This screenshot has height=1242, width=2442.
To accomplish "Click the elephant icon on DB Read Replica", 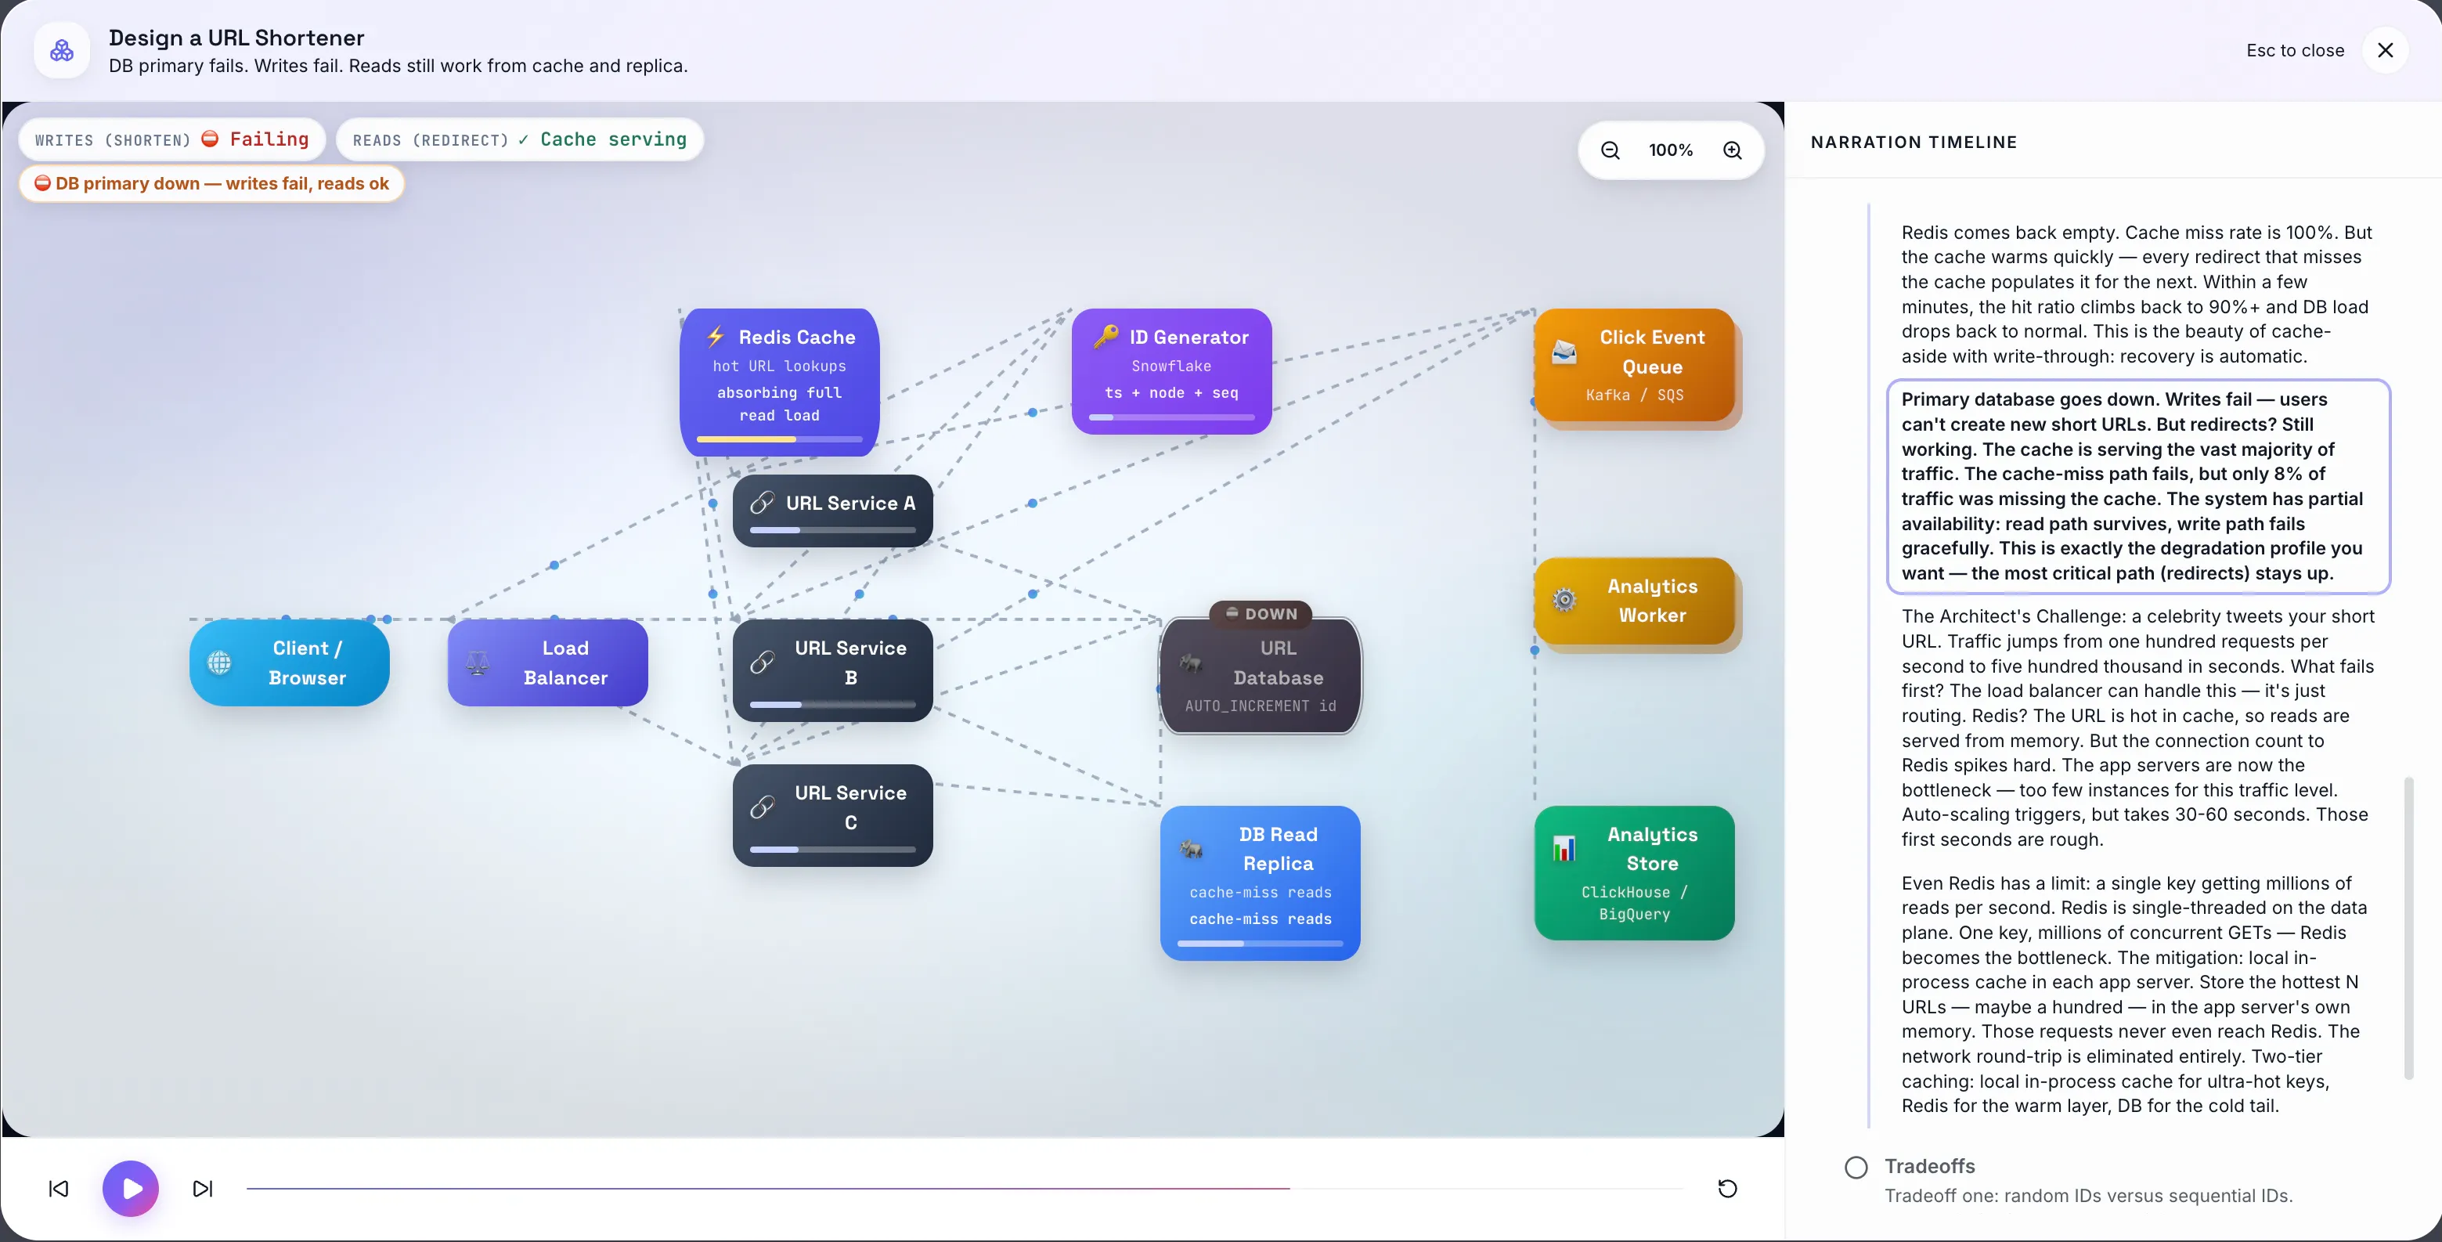I will point(1191,849).
